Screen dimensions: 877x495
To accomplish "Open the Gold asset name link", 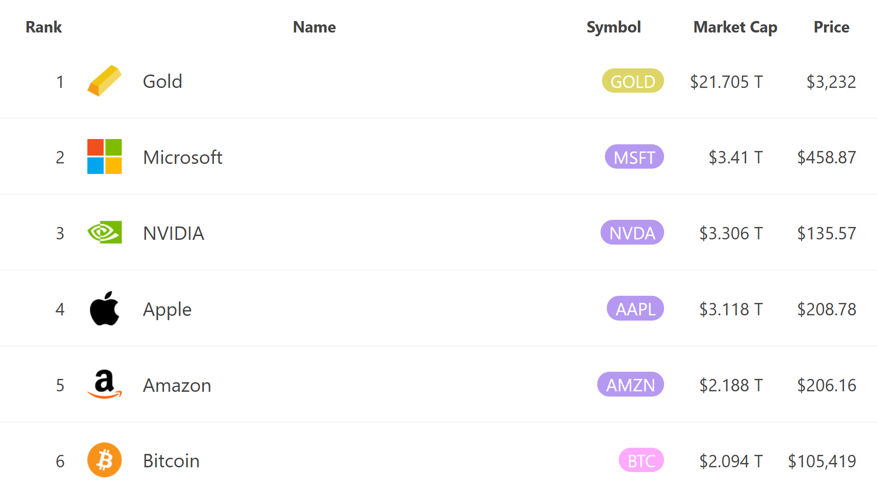I will (163, 81).
